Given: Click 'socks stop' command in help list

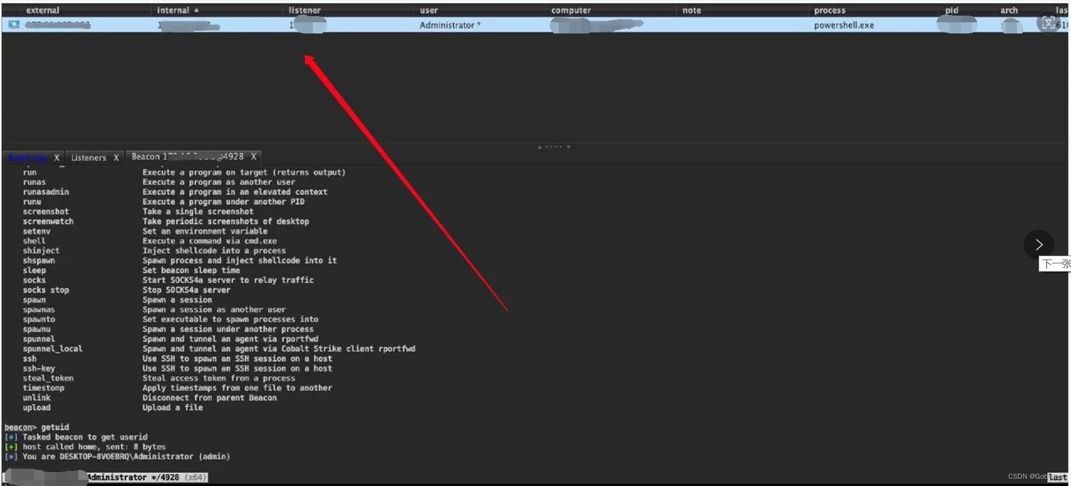Looking at the screenshot, I should pos(46,290).
